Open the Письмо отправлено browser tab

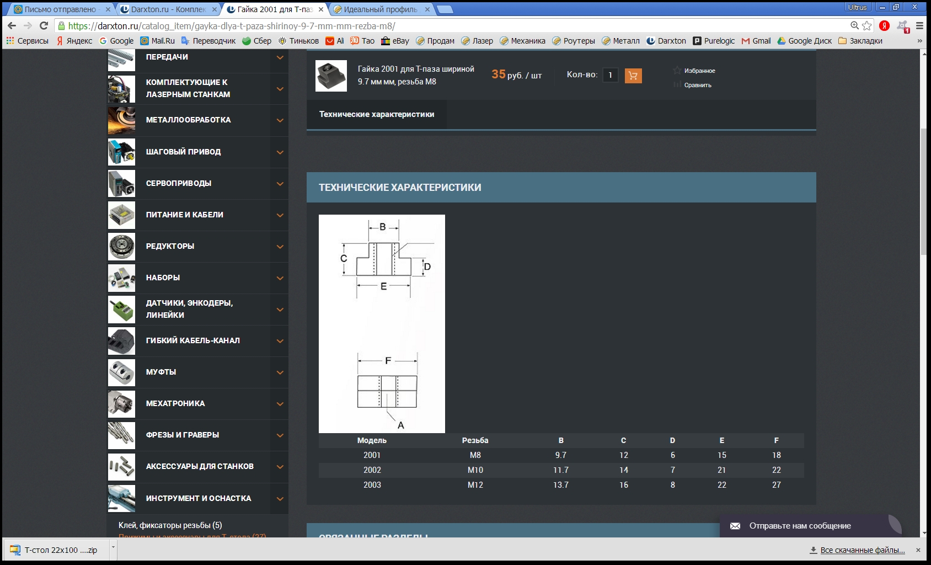click(61, 9)
